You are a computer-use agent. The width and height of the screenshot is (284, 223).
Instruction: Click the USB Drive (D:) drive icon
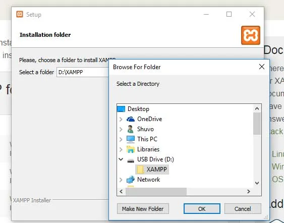click(x=131, y=160)
